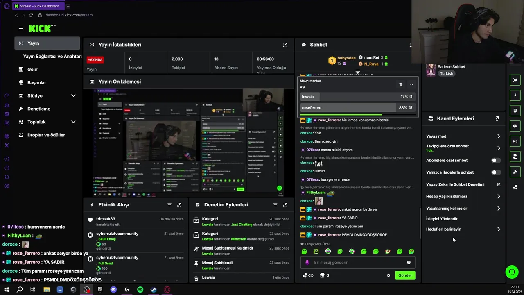Open Hedefleri belirleyin chevron
Image resolution: width=524 pixels, height=295 pixels.
(499, 229)
